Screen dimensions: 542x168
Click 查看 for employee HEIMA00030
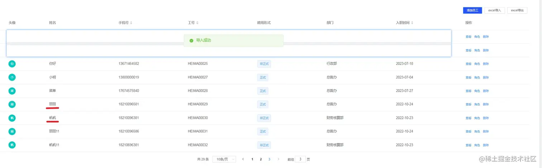tap(469, 118)
